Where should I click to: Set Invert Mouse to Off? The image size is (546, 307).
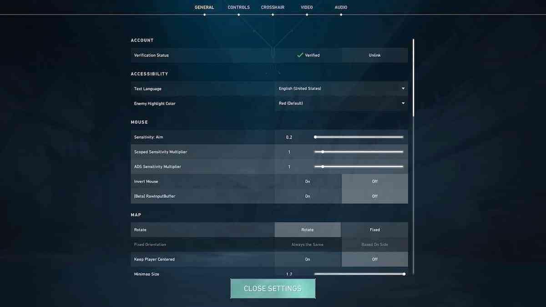(x=374, y=181)
